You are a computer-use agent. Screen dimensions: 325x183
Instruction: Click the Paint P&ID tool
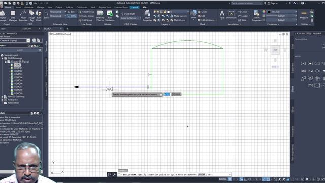(127, 14)
